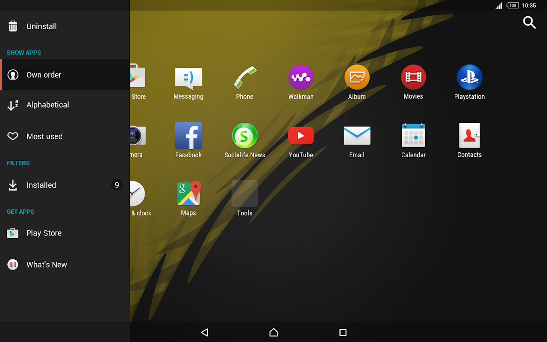547x342 pixels.
Task: Tap the signal strength icon
Action: tap(499, 6)
